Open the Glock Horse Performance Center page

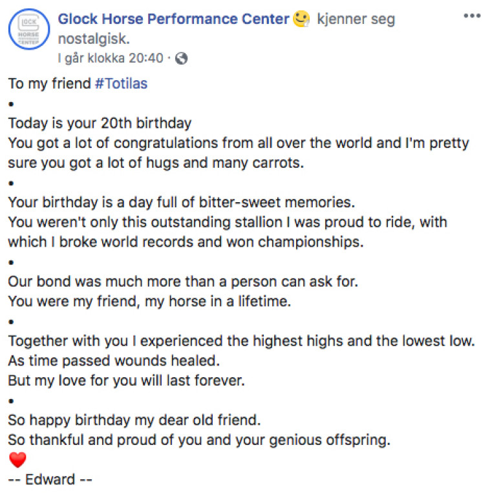(173, 19)
